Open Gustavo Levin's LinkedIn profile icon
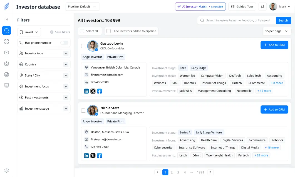The width and height of the screenshot is (295, 177). click(86, 91)
